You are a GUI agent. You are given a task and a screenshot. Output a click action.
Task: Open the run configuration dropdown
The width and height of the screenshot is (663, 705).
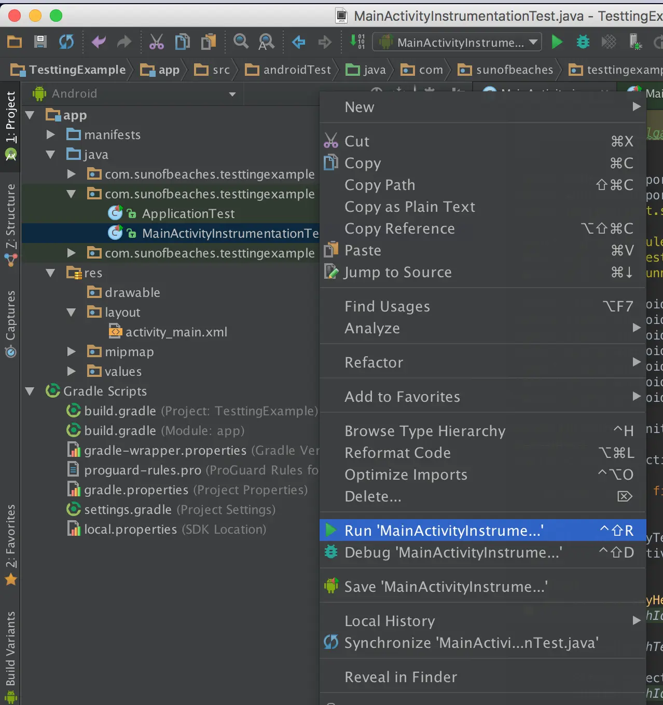457,42
